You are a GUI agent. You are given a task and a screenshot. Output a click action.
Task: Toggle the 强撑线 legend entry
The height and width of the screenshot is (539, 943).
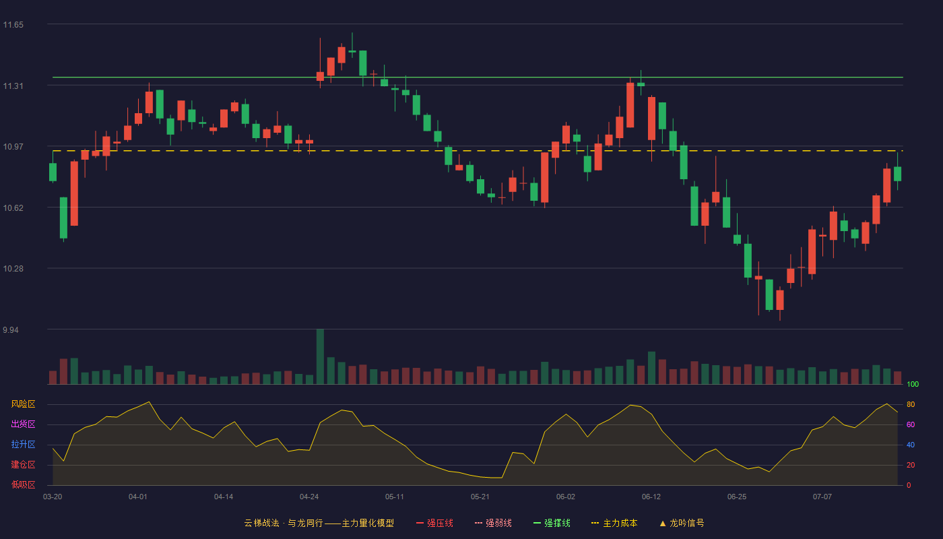click(552, 523)
